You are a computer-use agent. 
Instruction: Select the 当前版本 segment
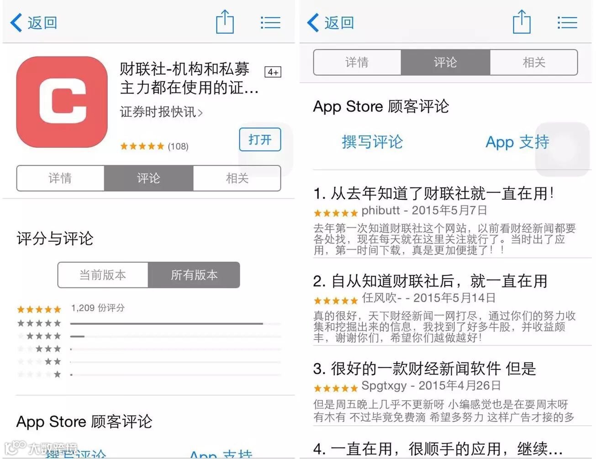(x=103, y=275)
